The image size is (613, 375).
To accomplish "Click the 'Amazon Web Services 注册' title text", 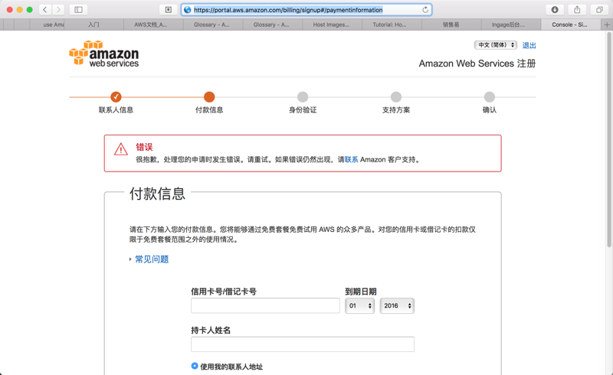I will tap(477, 64).
